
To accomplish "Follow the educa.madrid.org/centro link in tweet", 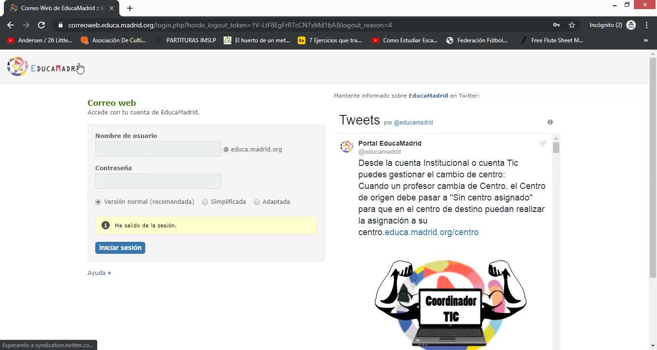I will point(431,232).
